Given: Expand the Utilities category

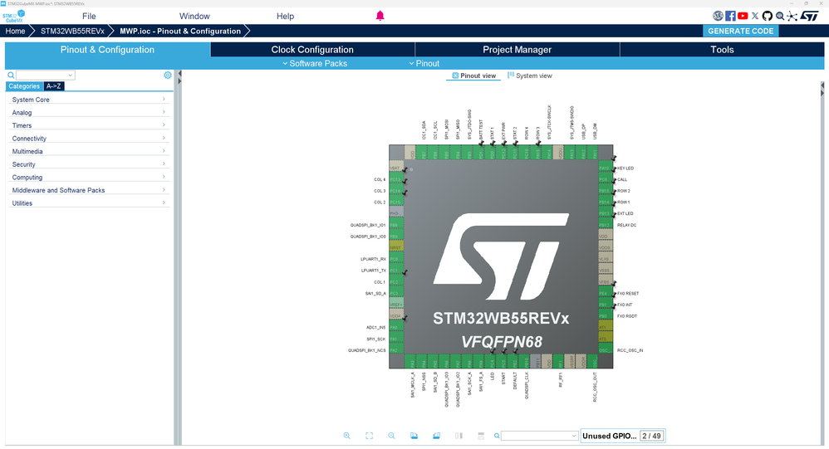Looking at the screenshot, I should click(x=89, y=203).
